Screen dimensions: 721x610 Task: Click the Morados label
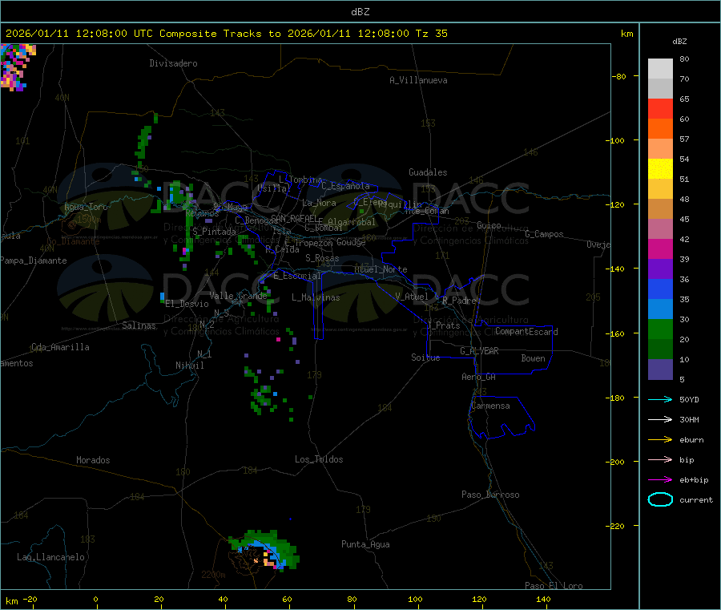pos(94,460)
